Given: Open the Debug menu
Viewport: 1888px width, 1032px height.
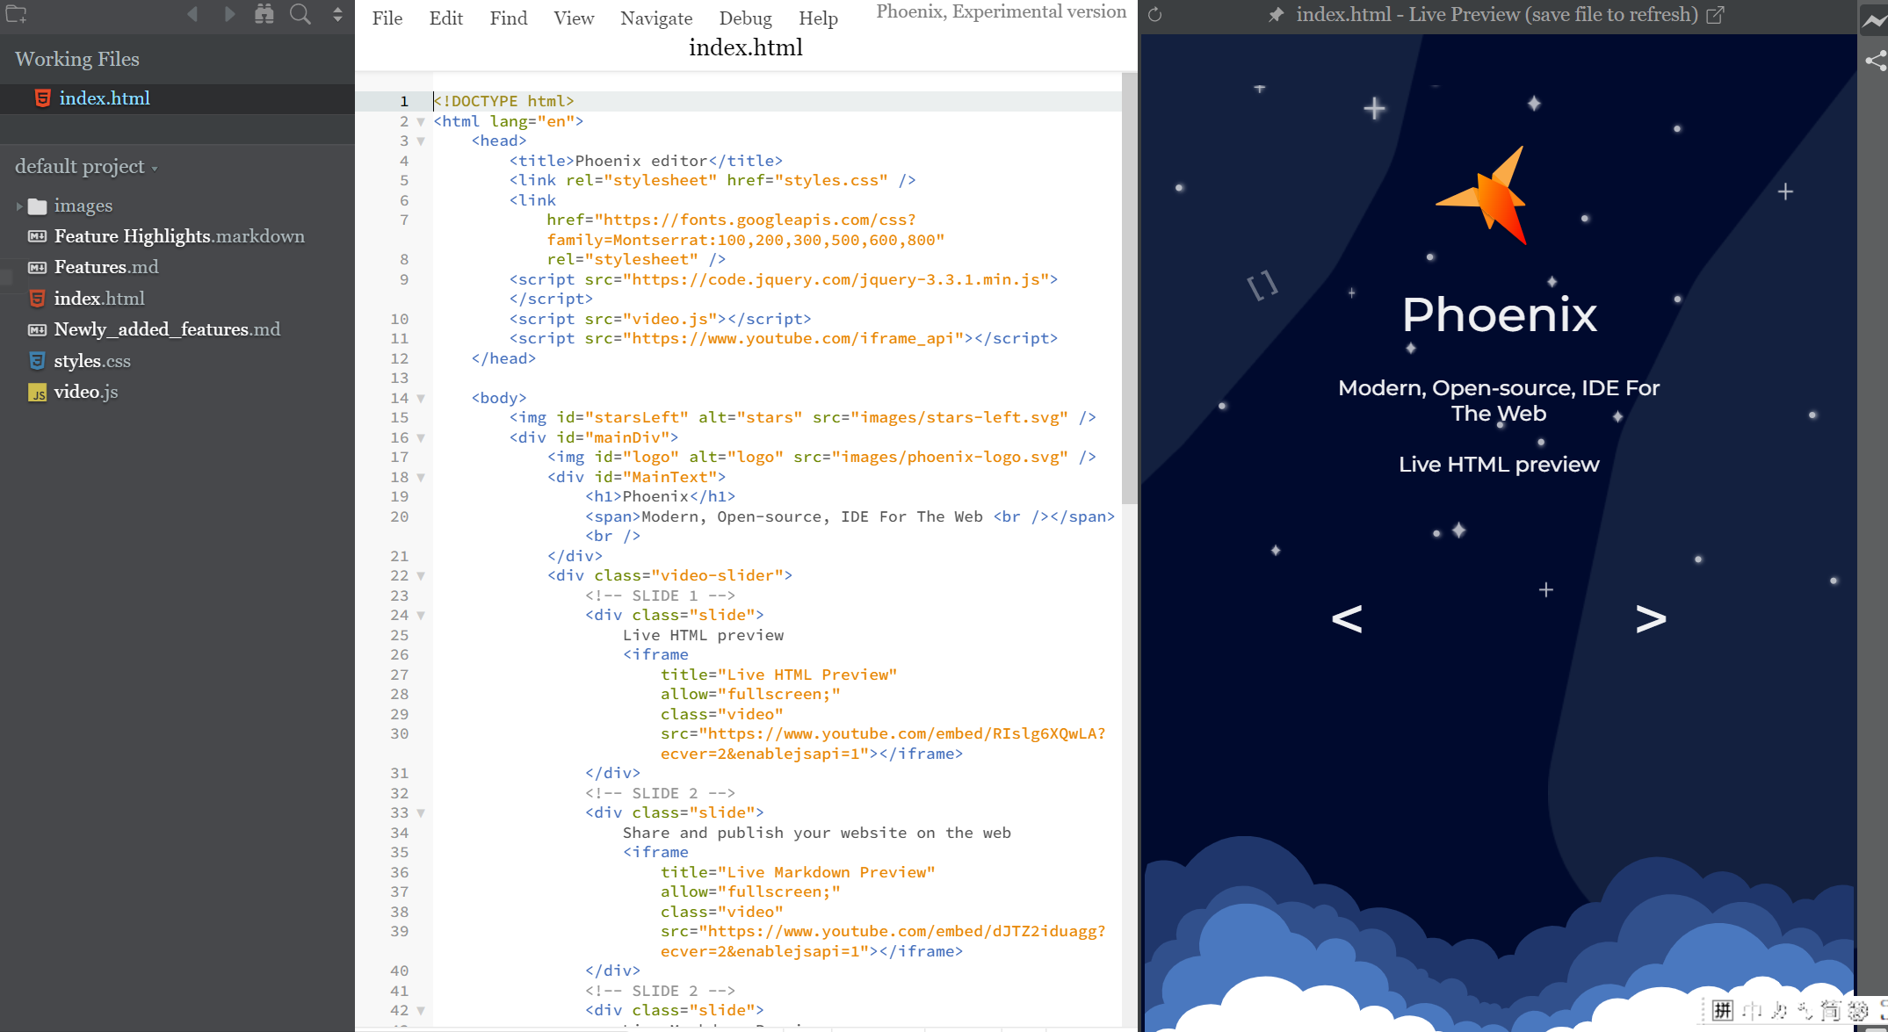Looking at the screenshot, I should click(x=745, y=18).
